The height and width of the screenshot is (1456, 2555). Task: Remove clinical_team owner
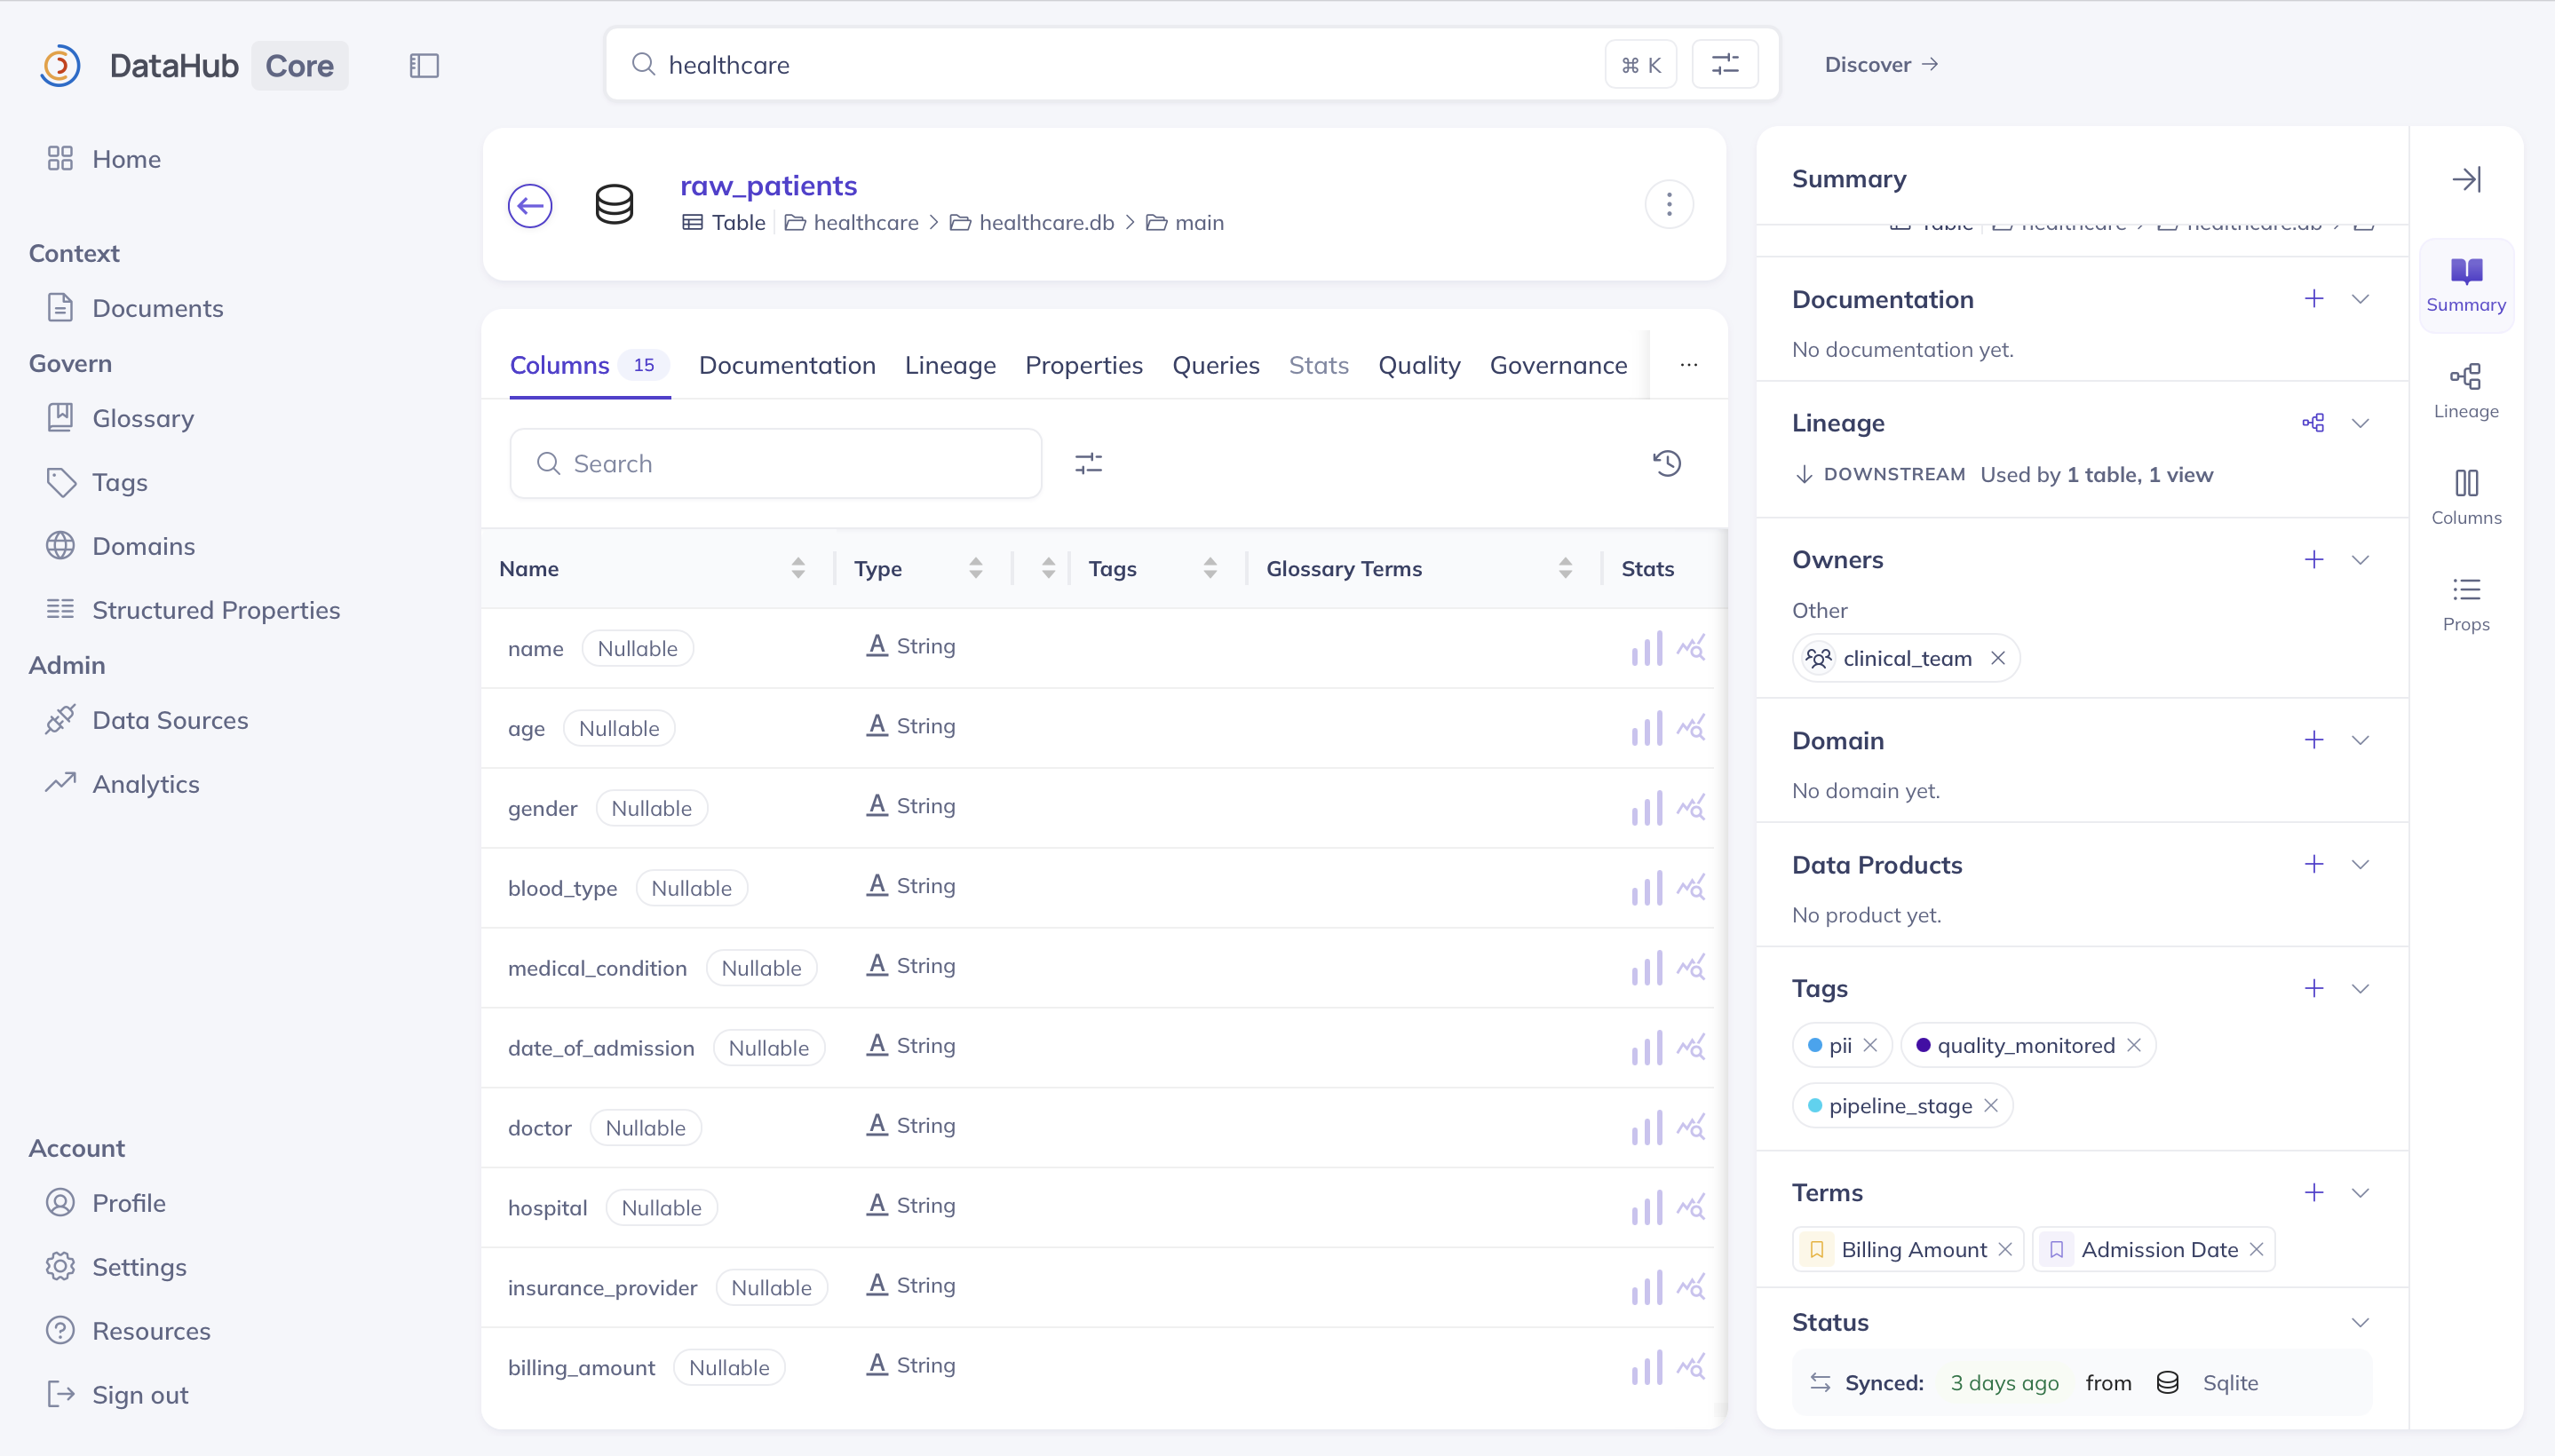(1998, 658)
